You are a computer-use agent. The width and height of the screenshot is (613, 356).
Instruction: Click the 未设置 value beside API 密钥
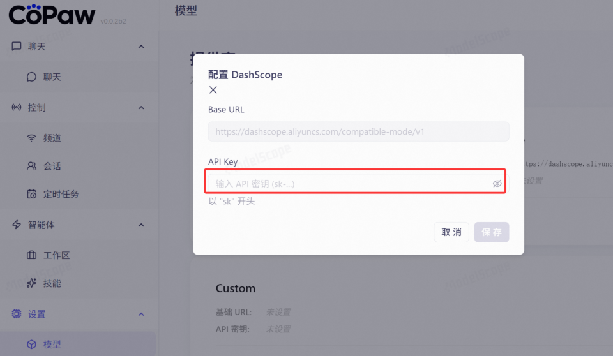tap(278, 329)
